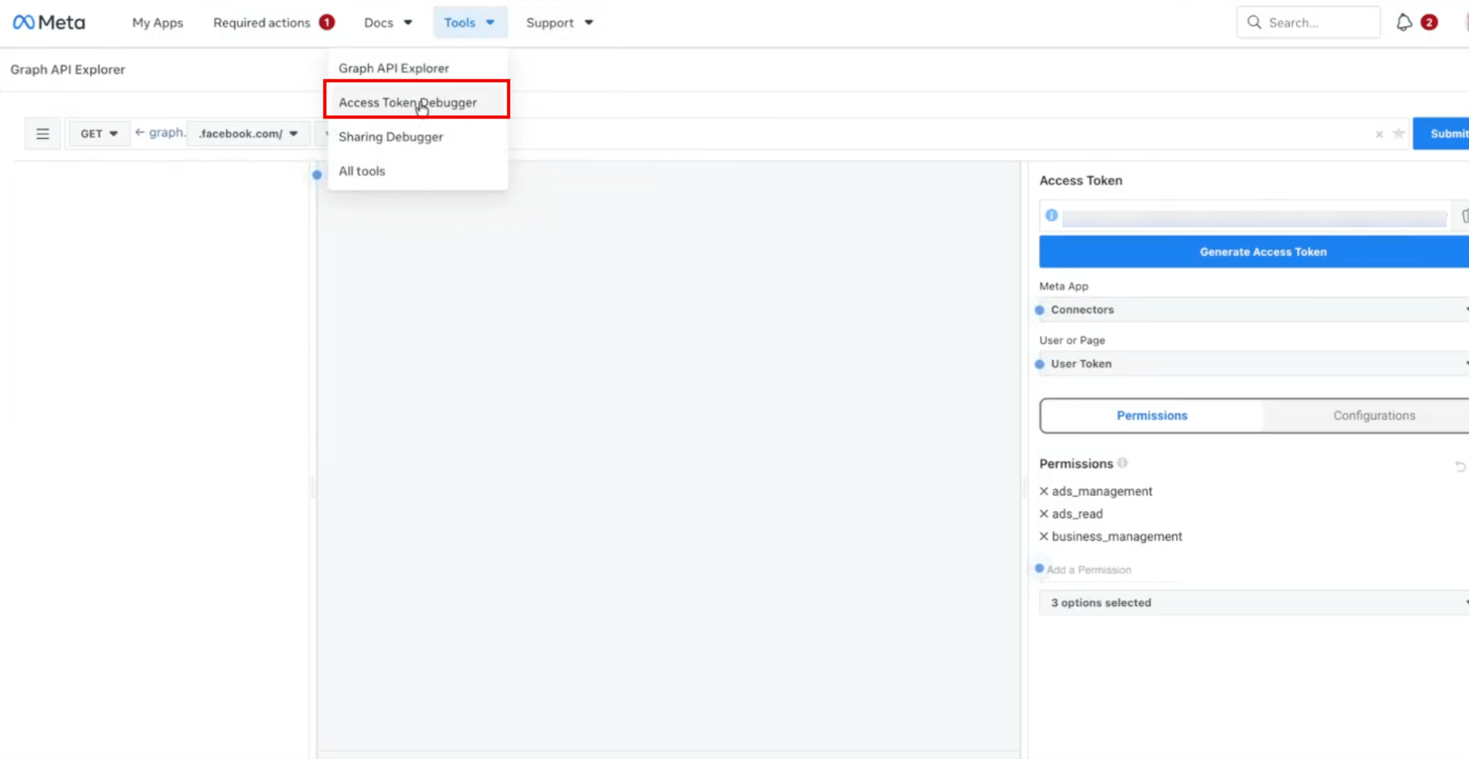The width and height of the screenshot is (1469, 759).
Task: Click the notifications bell icon
Action: click(x=1404, y=22)
